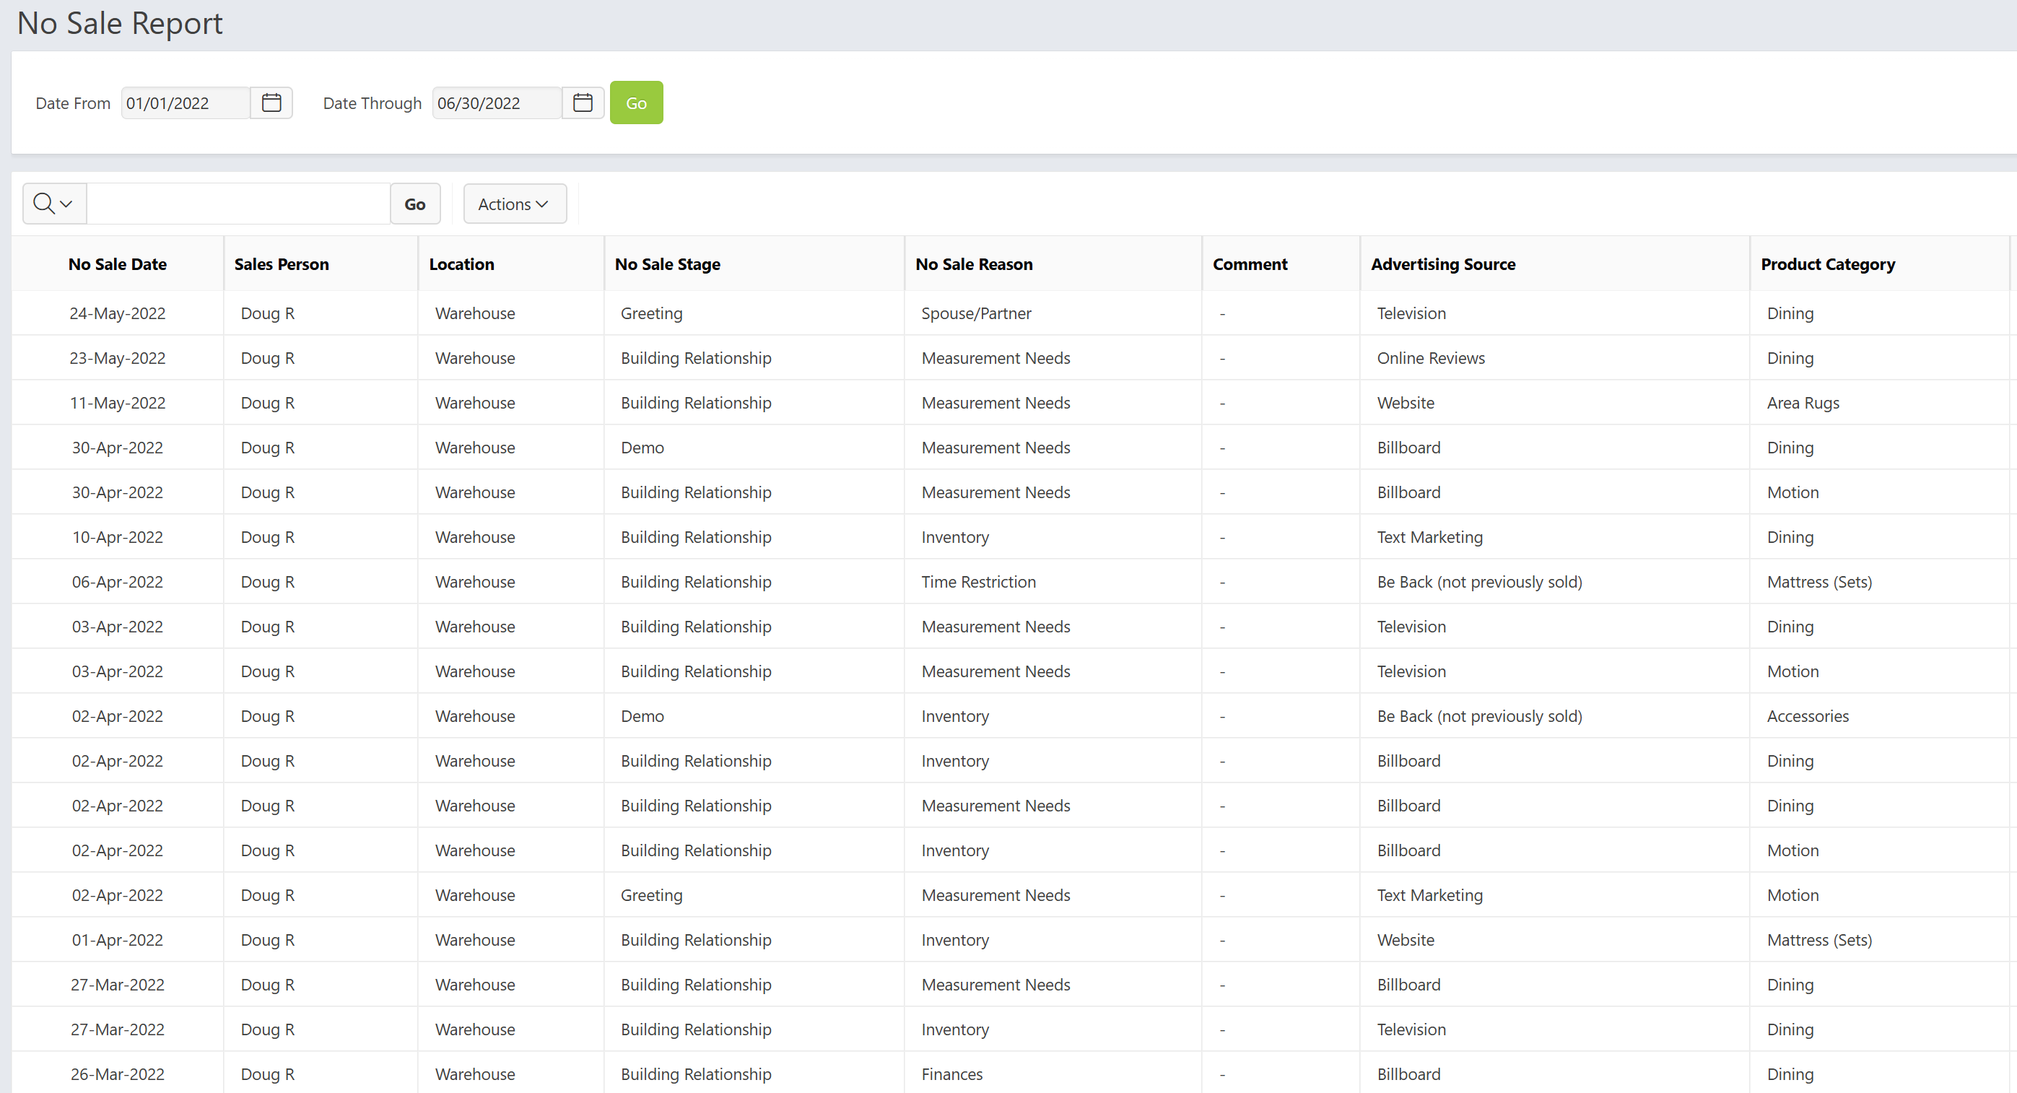
Task: Select the 26-Mar-2022 date cell
Action: [x=118, y=1074]
